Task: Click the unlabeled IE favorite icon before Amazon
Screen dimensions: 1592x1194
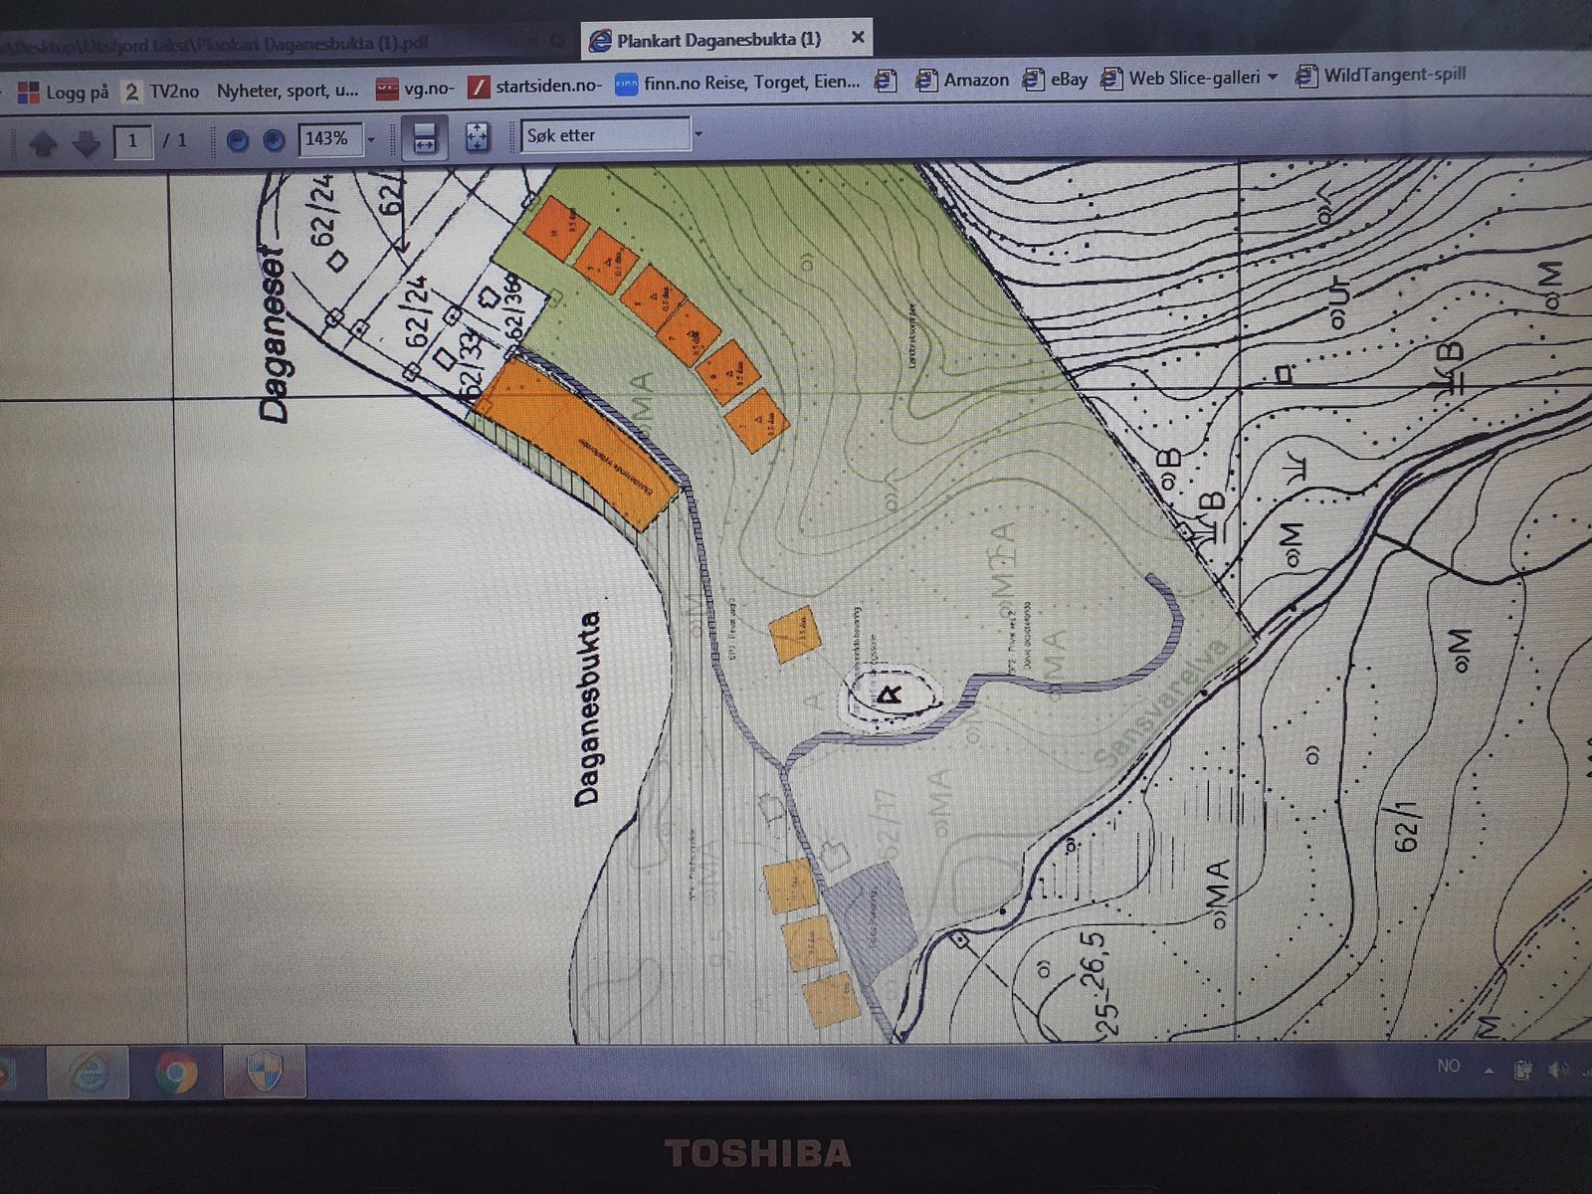Action: [x=886, y=81]
